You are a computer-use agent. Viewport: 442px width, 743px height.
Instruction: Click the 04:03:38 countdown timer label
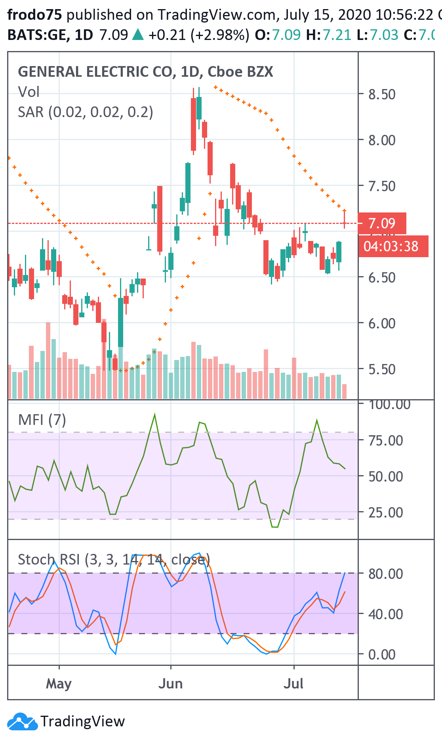[393, 246]
